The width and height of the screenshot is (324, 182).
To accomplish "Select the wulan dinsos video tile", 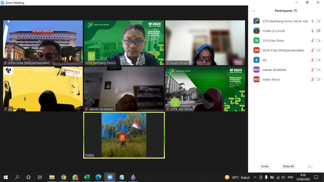I will pyautogui.click(x=205, y=43).
